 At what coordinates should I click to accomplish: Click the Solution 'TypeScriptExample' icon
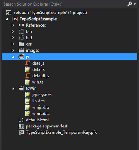(x=9, y=13)
